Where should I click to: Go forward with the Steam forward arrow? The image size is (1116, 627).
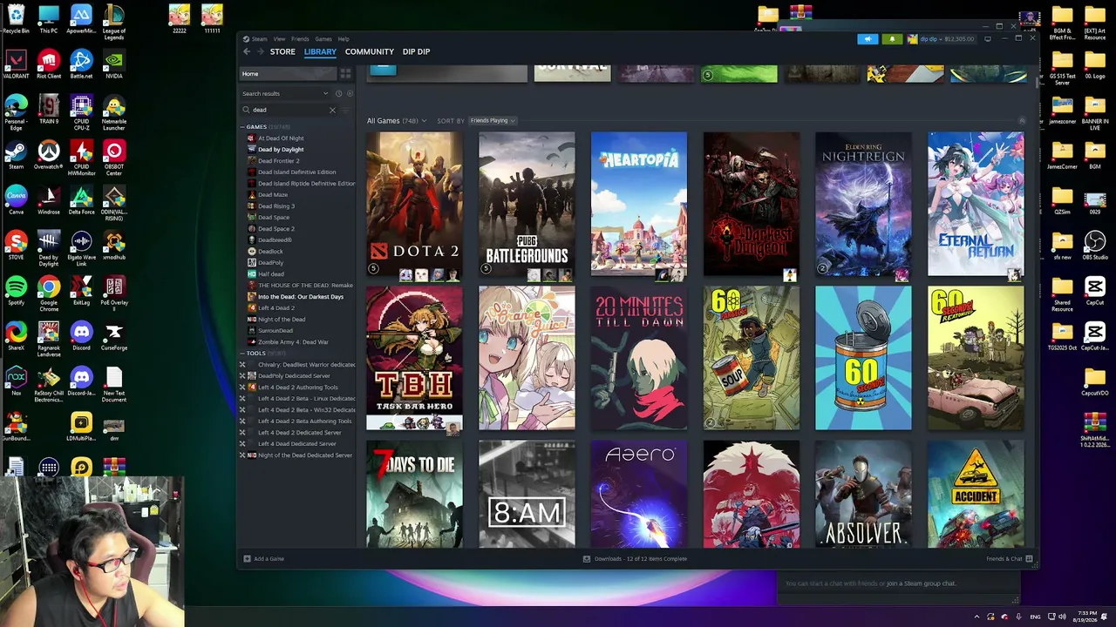pos(259,51)
